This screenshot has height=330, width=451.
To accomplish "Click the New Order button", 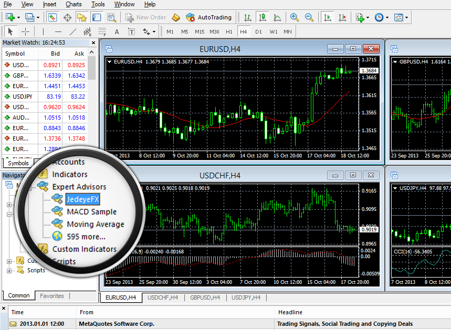I will [148, 17].
